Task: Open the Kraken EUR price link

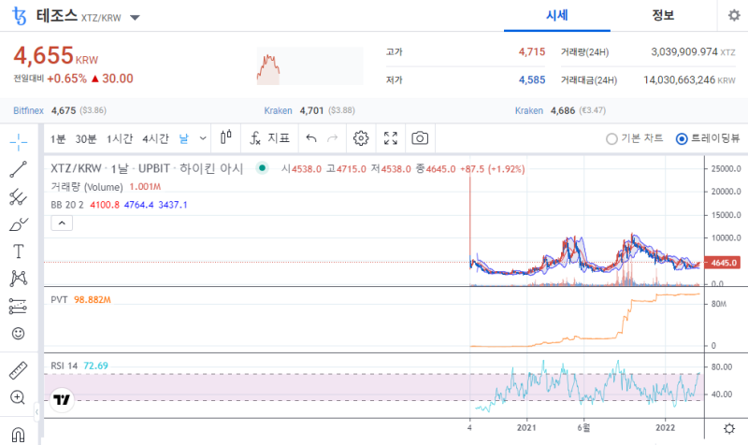Action: (x=528, y=110)
